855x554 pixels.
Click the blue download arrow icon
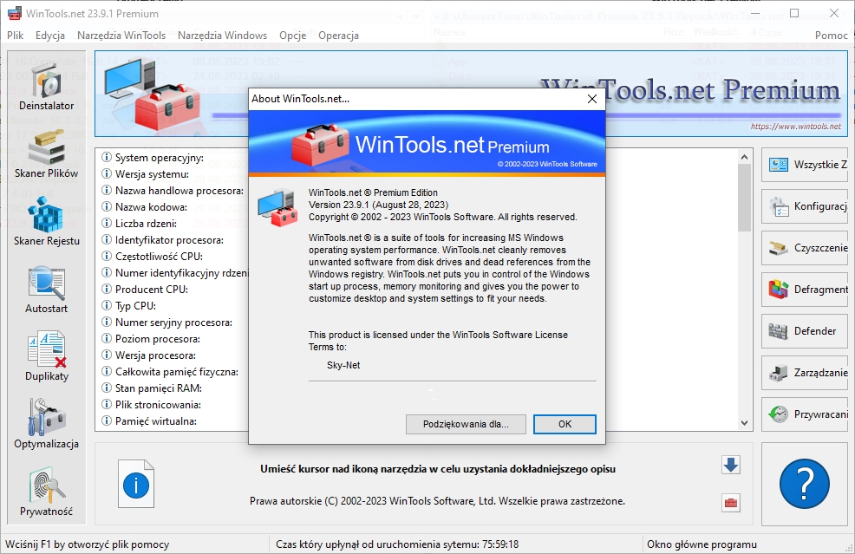click(x=731, y=465)
